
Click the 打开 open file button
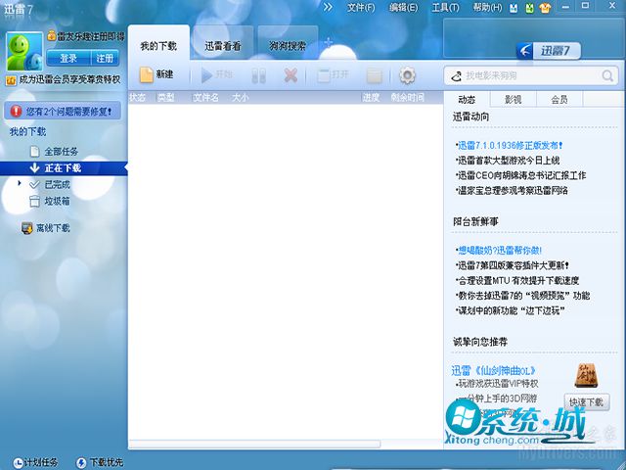click(x=333, y=74)
